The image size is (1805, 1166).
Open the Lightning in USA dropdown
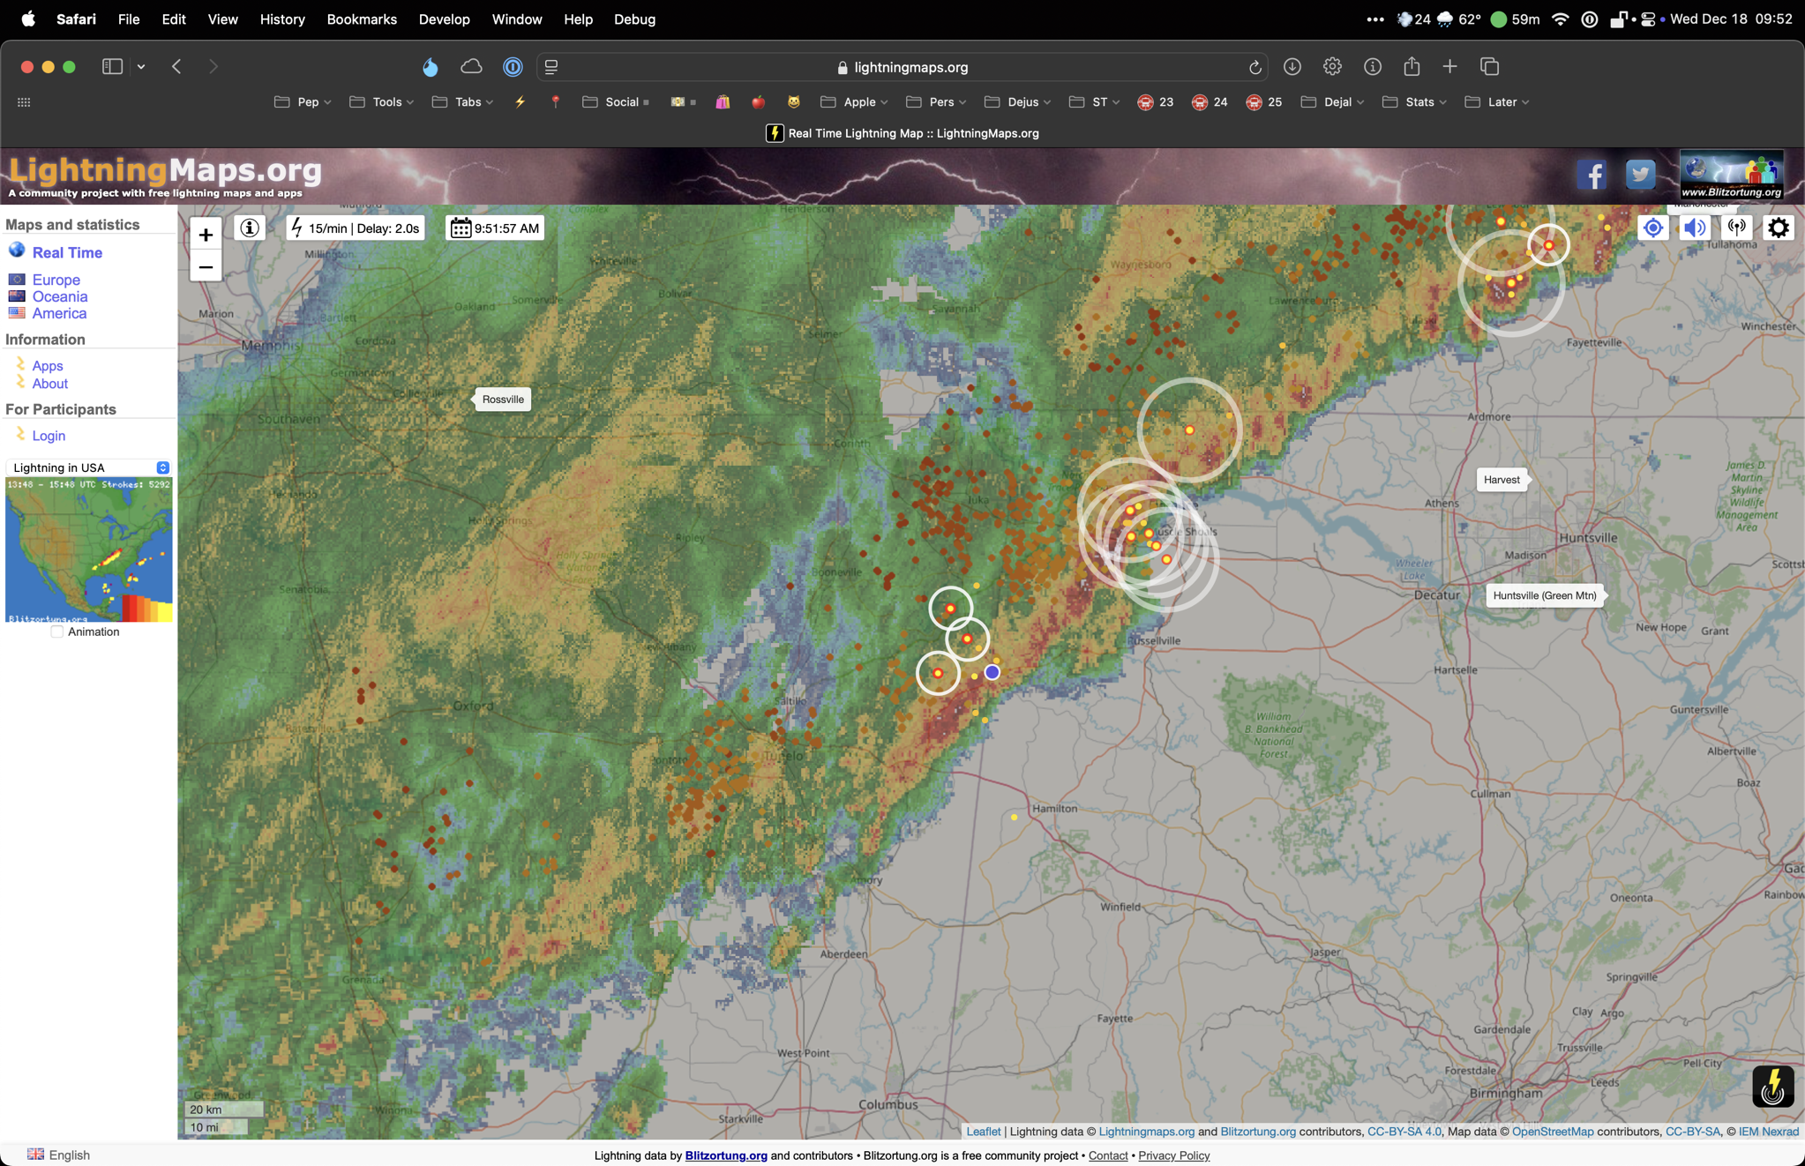point(88,467)
